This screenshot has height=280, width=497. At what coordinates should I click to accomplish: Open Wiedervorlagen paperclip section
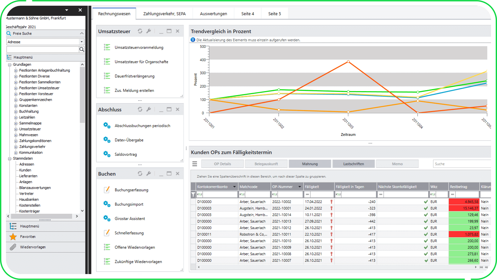[x=13, y=247]
